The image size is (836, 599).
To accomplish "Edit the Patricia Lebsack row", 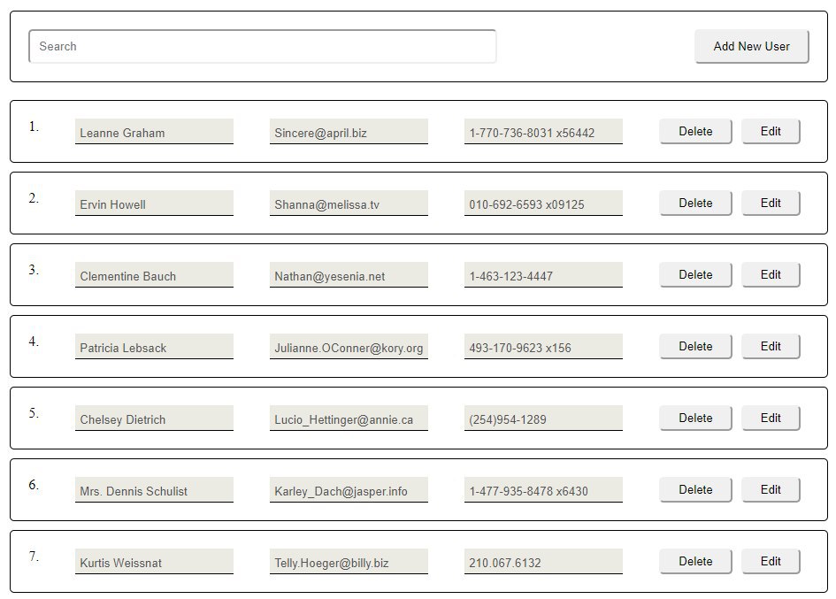I will [x=771, y=346].
